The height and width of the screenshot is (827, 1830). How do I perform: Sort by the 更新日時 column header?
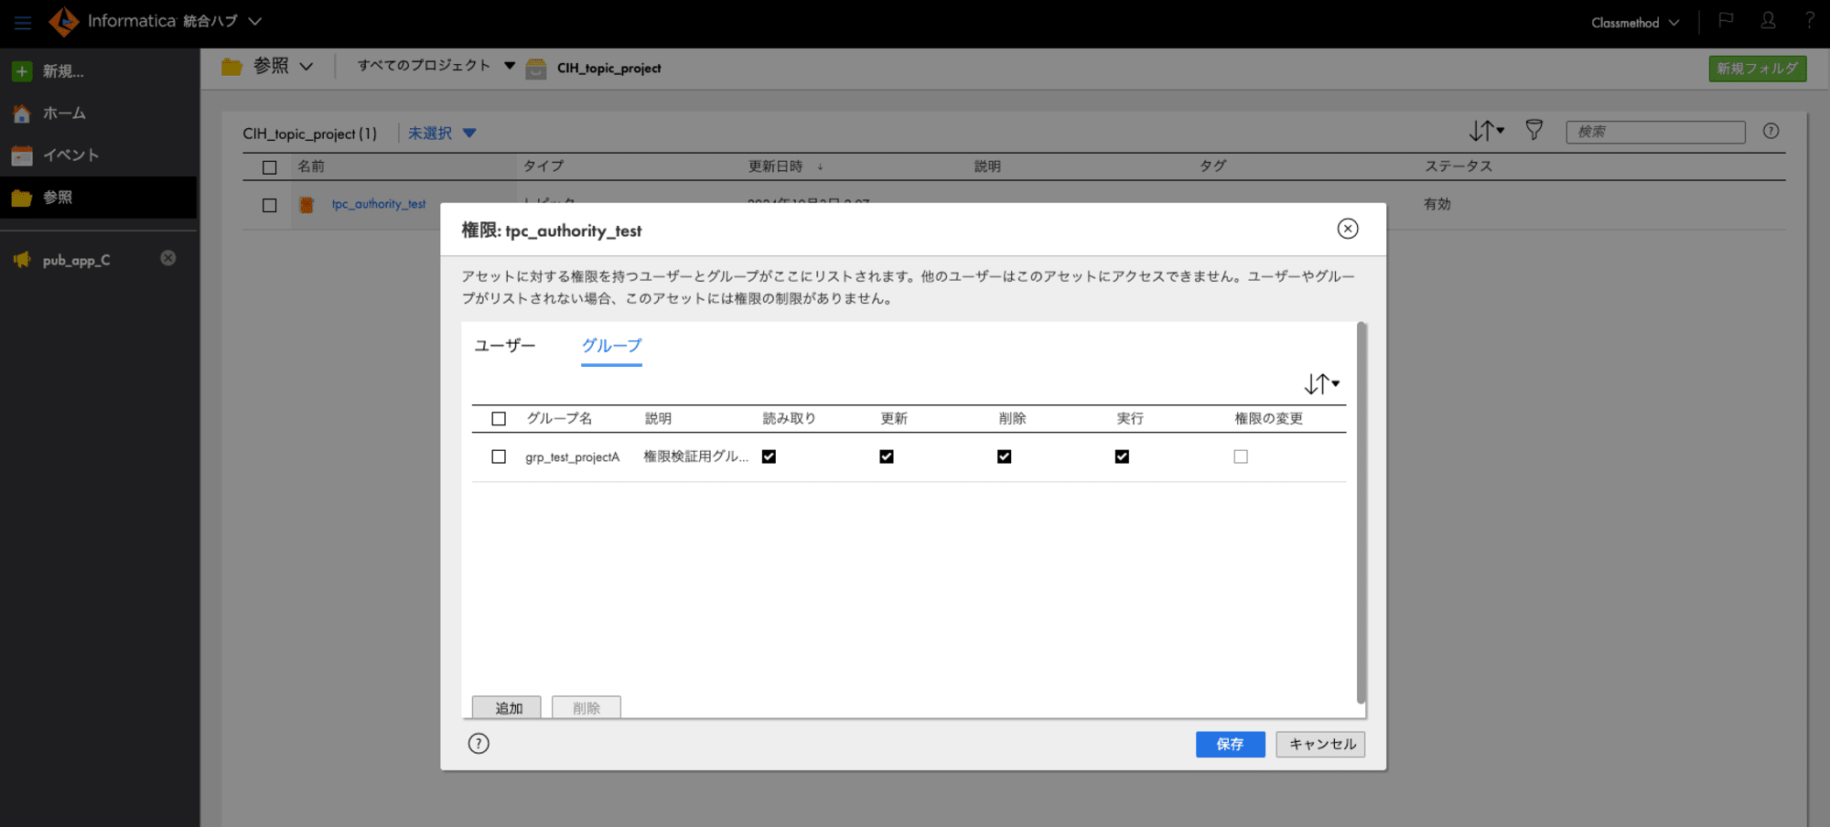(x=775, y=166)
